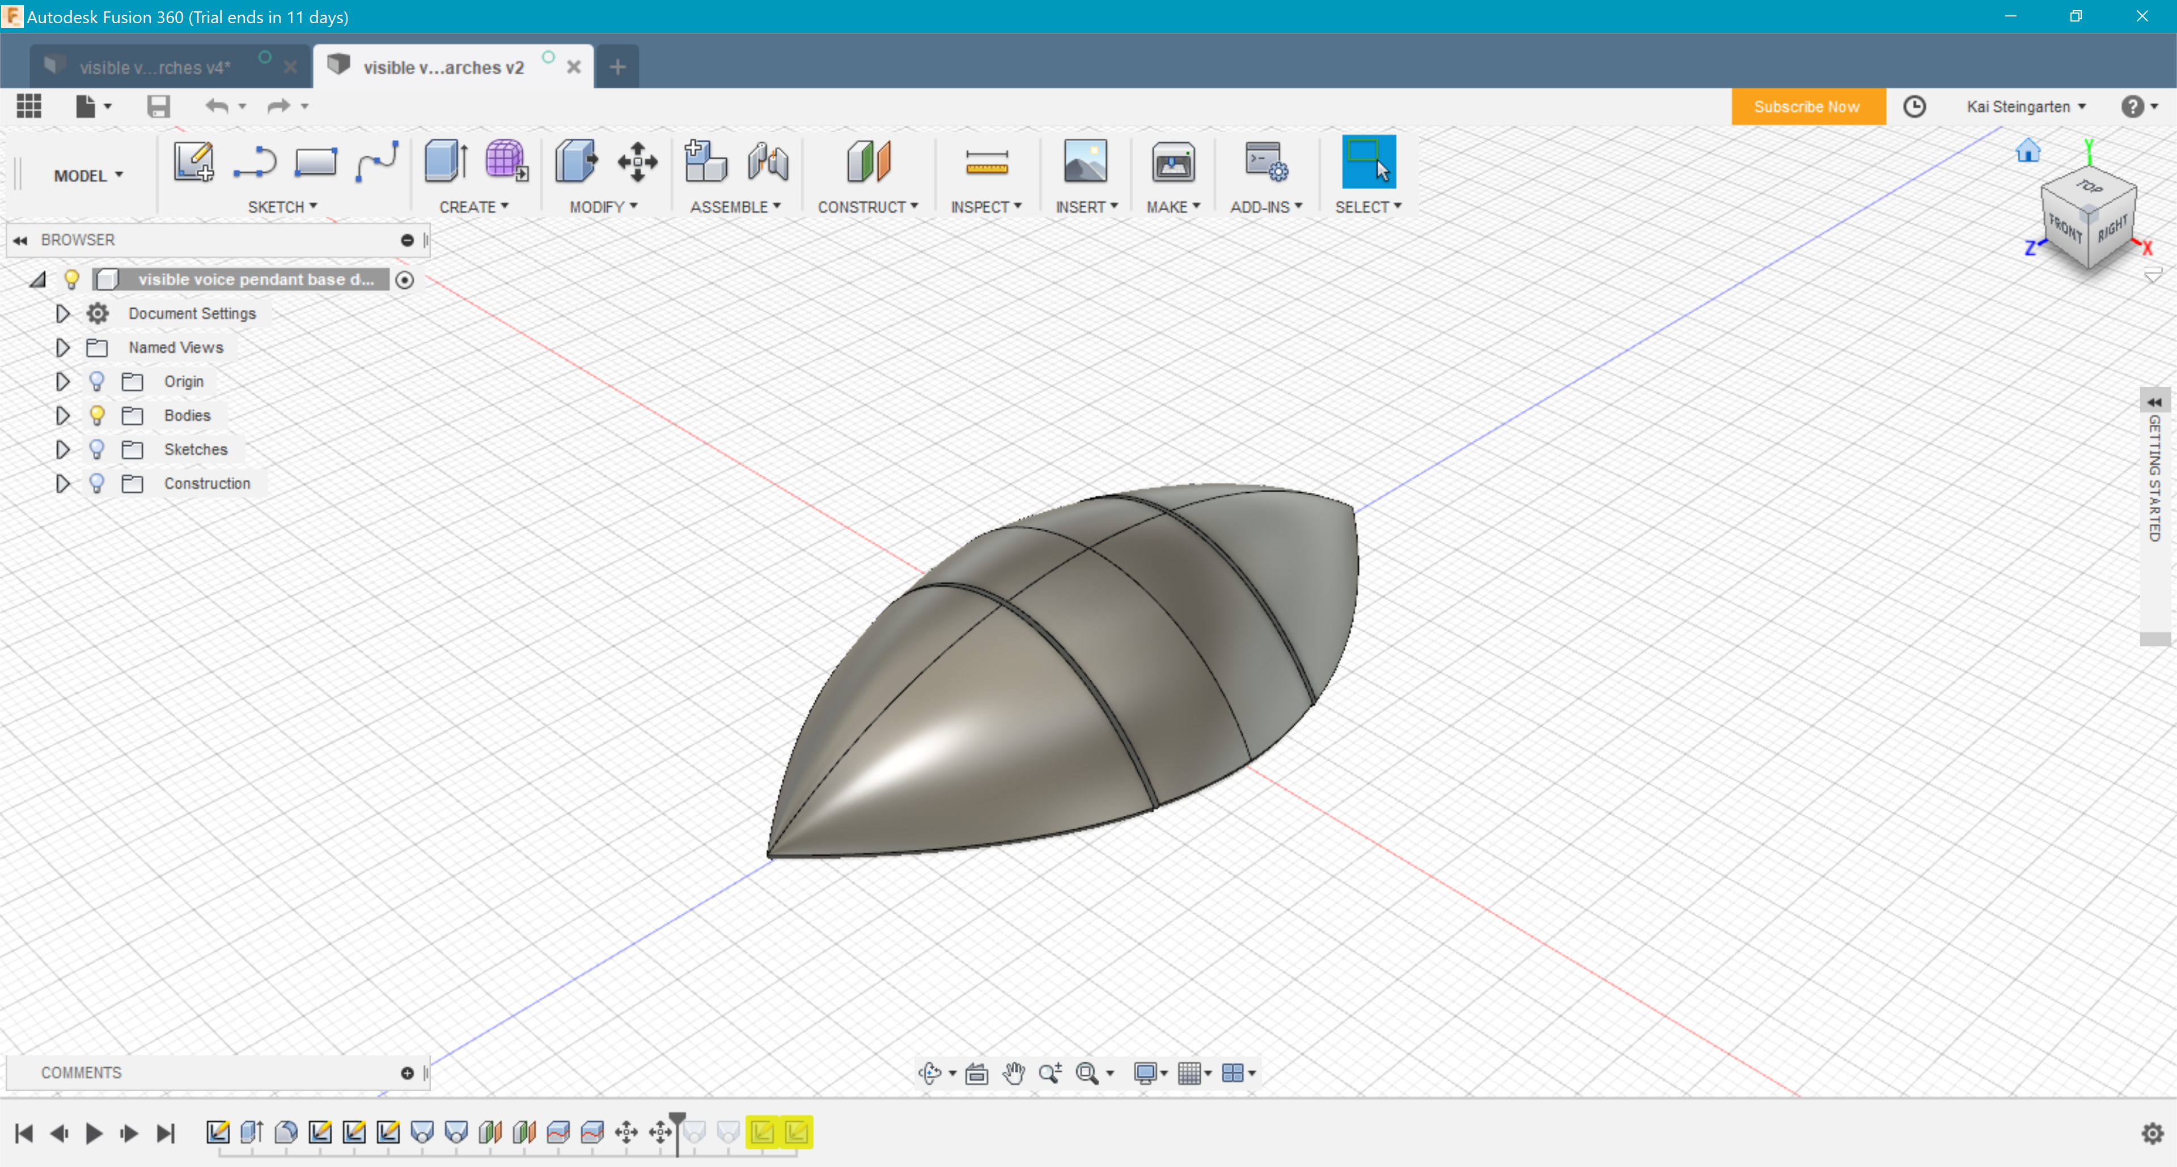
Task: Open the Help question mark menu
Action: pos(2139,107)
